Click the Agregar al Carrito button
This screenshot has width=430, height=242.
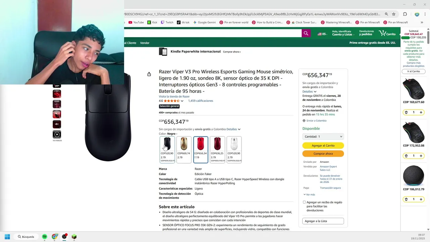coord(323,146)
